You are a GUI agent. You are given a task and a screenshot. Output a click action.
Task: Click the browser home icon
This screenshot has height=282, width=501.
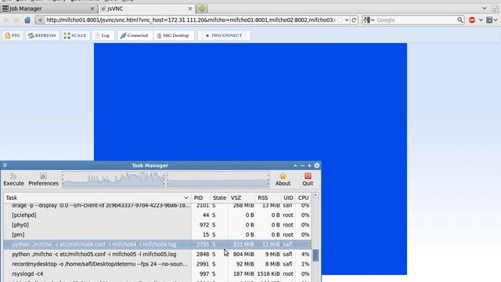click(27, 20)
